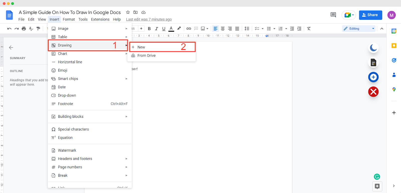Add a comment using the toolbar icon
Image resolution: width=401 pixels, height=193 pixels.
tap(196, 29)
